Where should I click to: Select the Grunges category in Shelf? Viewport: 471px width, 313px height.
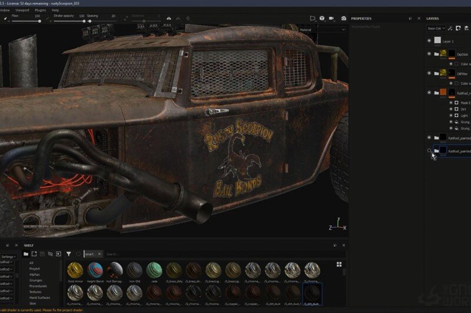35,280
